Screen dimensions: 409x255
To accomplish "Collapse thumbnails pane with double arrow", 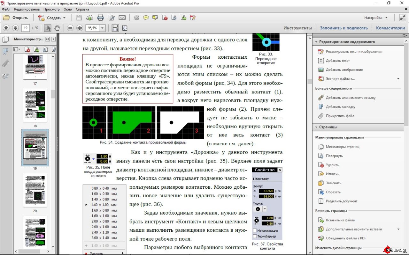I will (x=47, y=39).
